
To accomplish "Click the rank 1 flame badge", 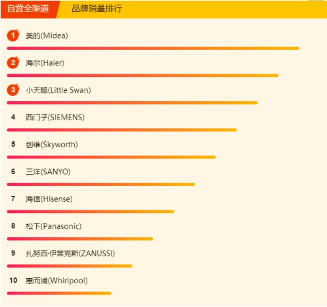I will tap(13, 35).
